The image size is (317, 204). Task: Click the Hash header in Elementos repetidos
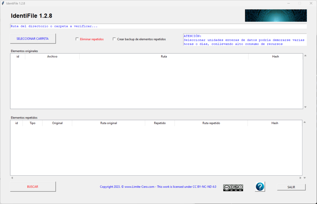(275, 123)
